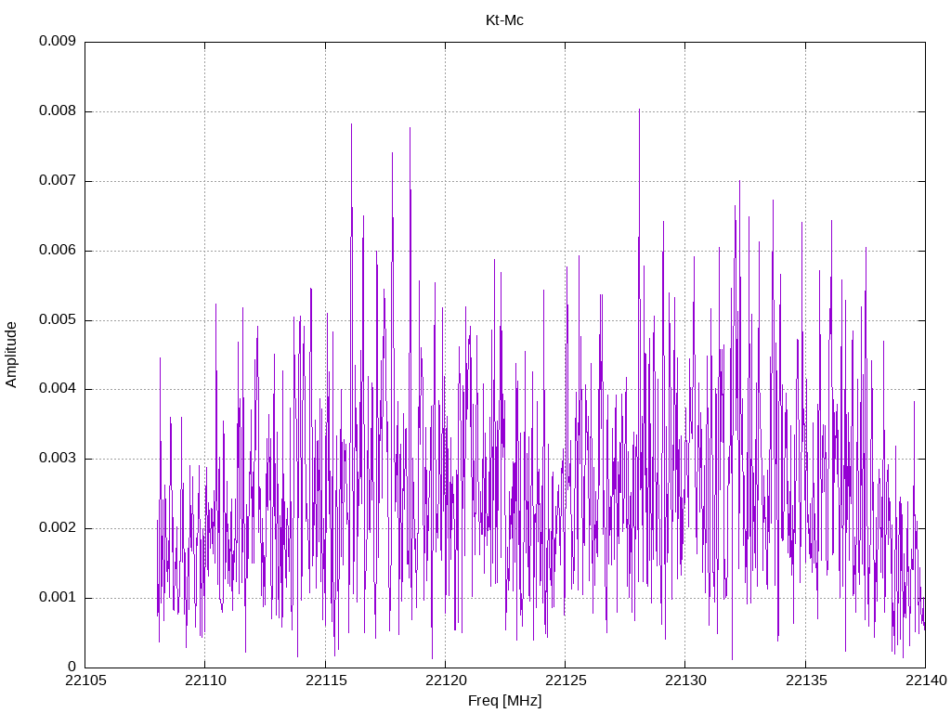This screenshot has height=713, width=951.
Task: Click y-axis tick label 0.009
Action: [x=58, y=41]
